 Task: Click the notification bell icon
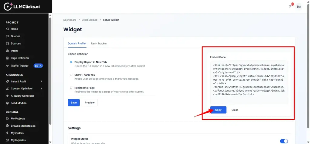pyautogui.click(x=290, y=7)
